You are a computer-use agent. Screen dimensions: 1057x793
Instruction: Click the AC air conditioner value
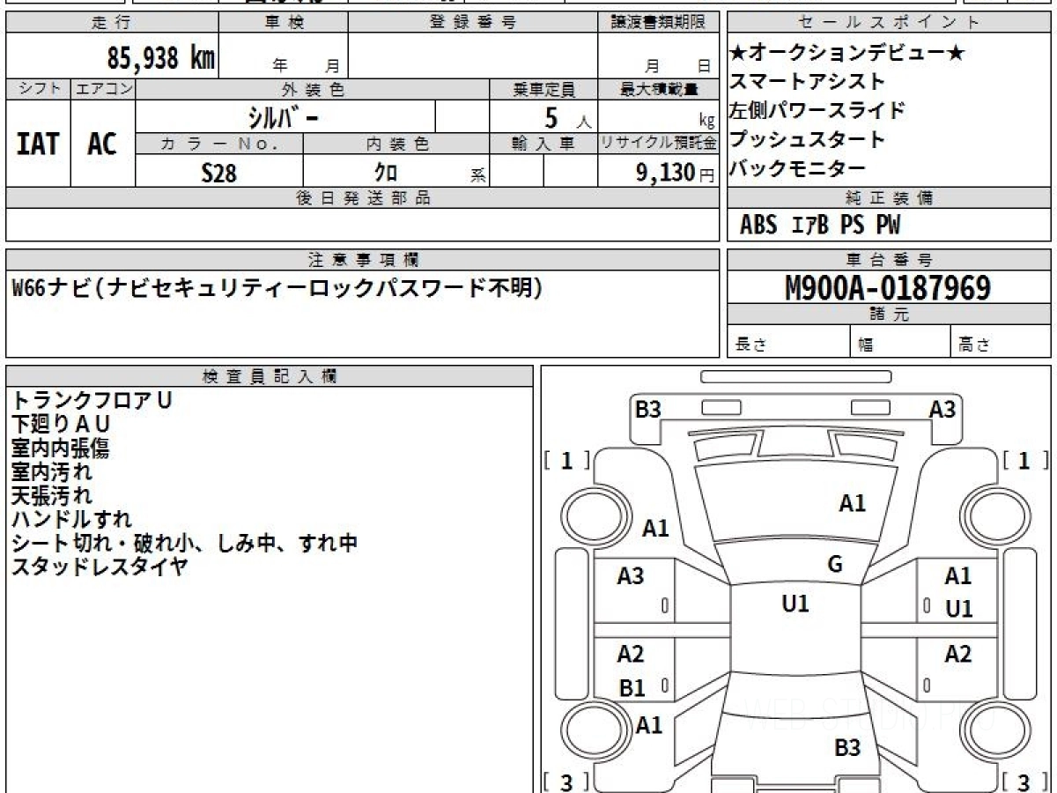(102, 145)
